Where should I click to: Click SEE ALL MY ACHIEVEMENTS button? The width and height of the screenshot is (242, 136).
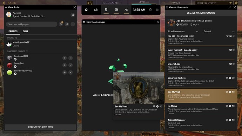coord(201,13)
